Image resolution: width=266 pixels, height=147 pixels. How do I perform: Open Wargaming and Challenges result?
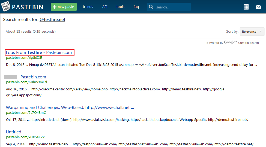[x=70, y=108]
